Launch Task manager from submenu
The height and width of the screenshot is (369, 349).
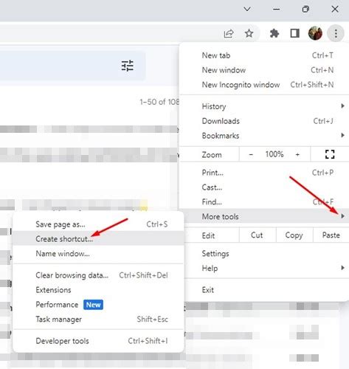(98, 319)
